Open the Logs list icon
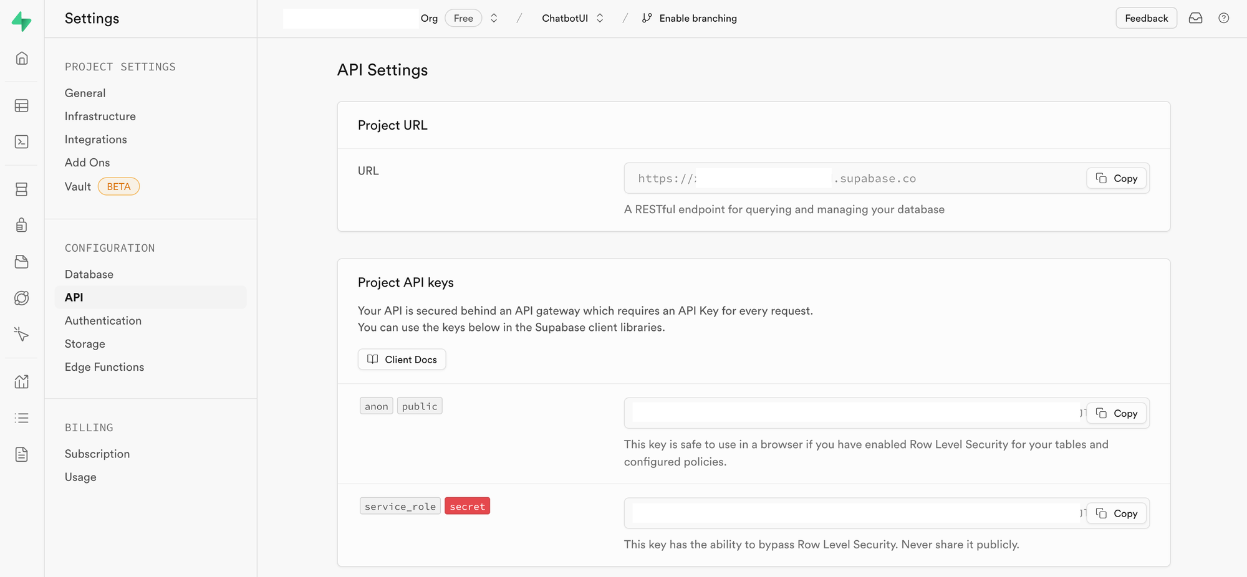Viewport: 1247px width, 577px height. click(x=22, y=417)
